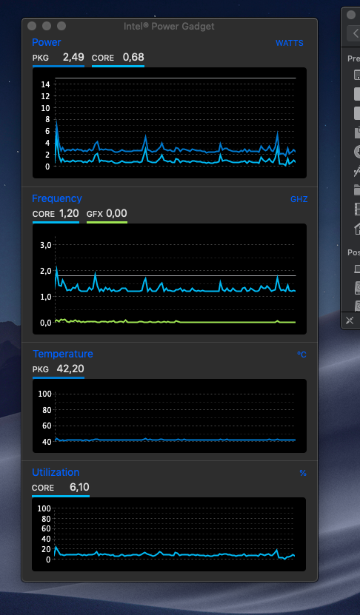This screenshot has height=615, width=360.
Task: Open the laptop icon in Finder sidebar
Action: tap(357, 269)
